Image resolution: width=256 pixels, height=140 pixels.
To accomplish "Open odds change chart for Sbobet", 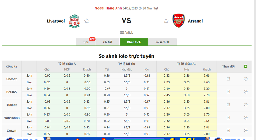I will point(228,79).
